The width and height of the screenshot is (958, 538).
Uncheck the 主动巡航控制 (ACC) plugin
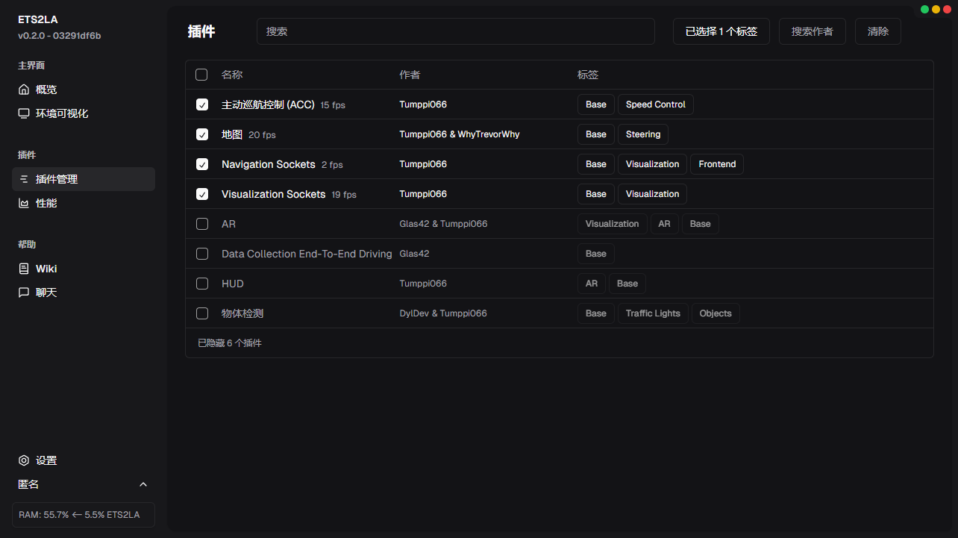click(x=202, y=104)
